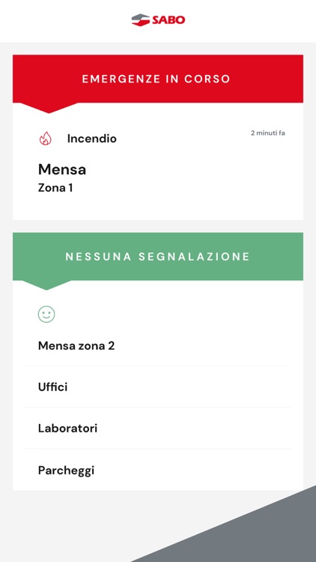The width and height of the screenshot is (316, 562).
Task: Open the Nessuna segnalazione green banner
Action: [x=158, y=256]
